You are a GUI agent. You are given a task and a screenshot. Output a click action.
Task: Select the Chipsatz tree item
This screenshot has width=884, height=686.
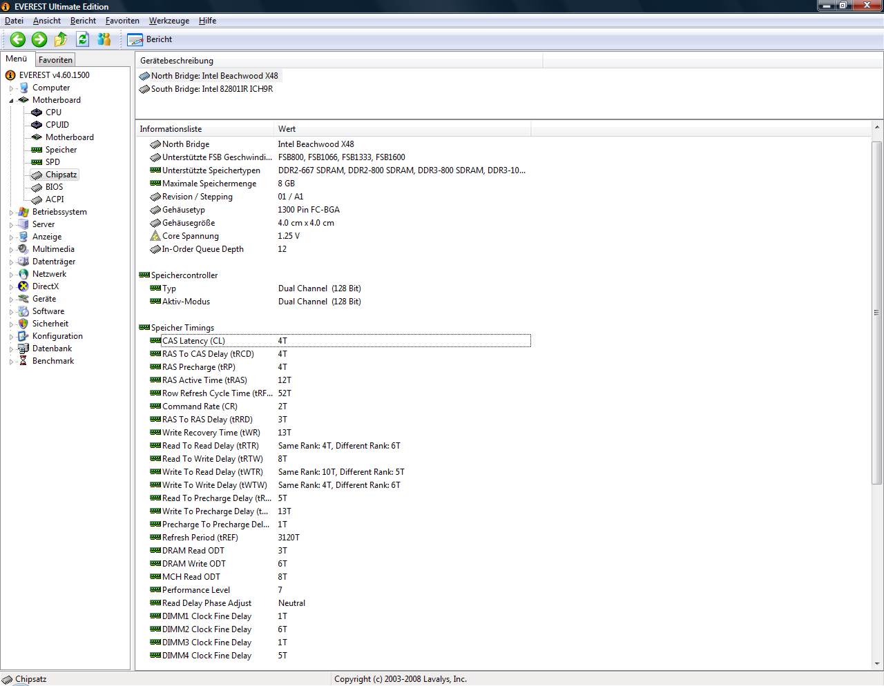click(x=61, y=175)
